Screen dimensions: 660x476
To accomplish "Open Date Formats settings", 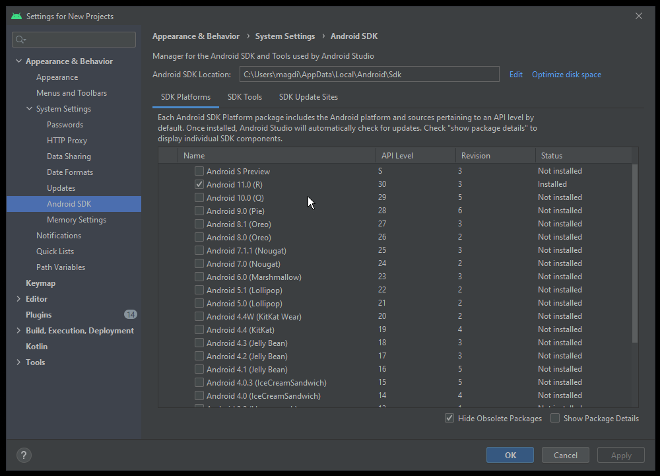I will coord(70,172).
